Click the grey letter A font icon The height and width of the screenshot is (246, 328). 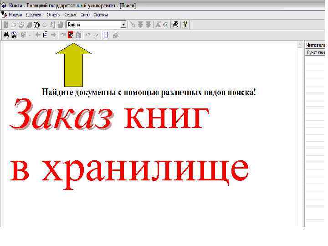[x=158, y=25]
